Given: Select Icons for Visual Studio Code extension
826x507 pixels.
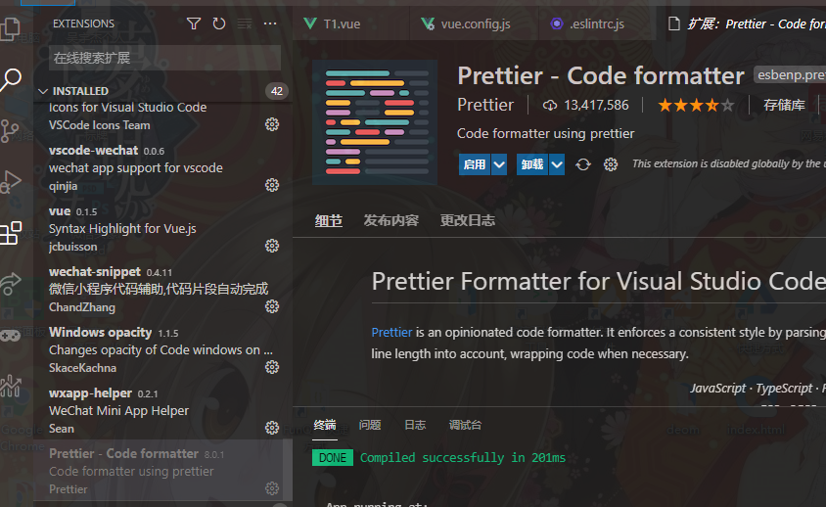Looking at the screenshot, I should click(162, 117).
